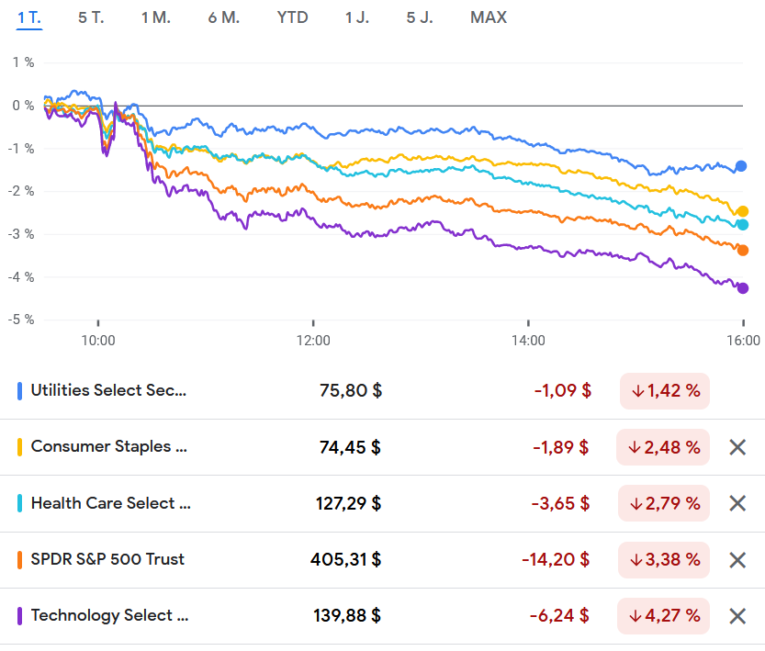This screenshot has height=651, width=765.
Task: Open the 6 M. chart range
Action: pyautogui.click(x=223, y=17)
